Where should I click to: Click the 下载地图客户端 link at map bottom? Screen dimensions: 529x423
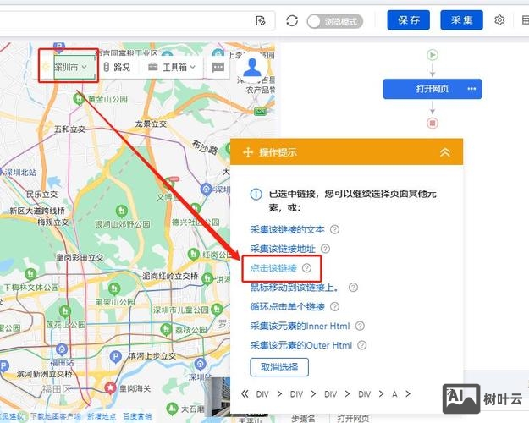click(x=55, y=417)
